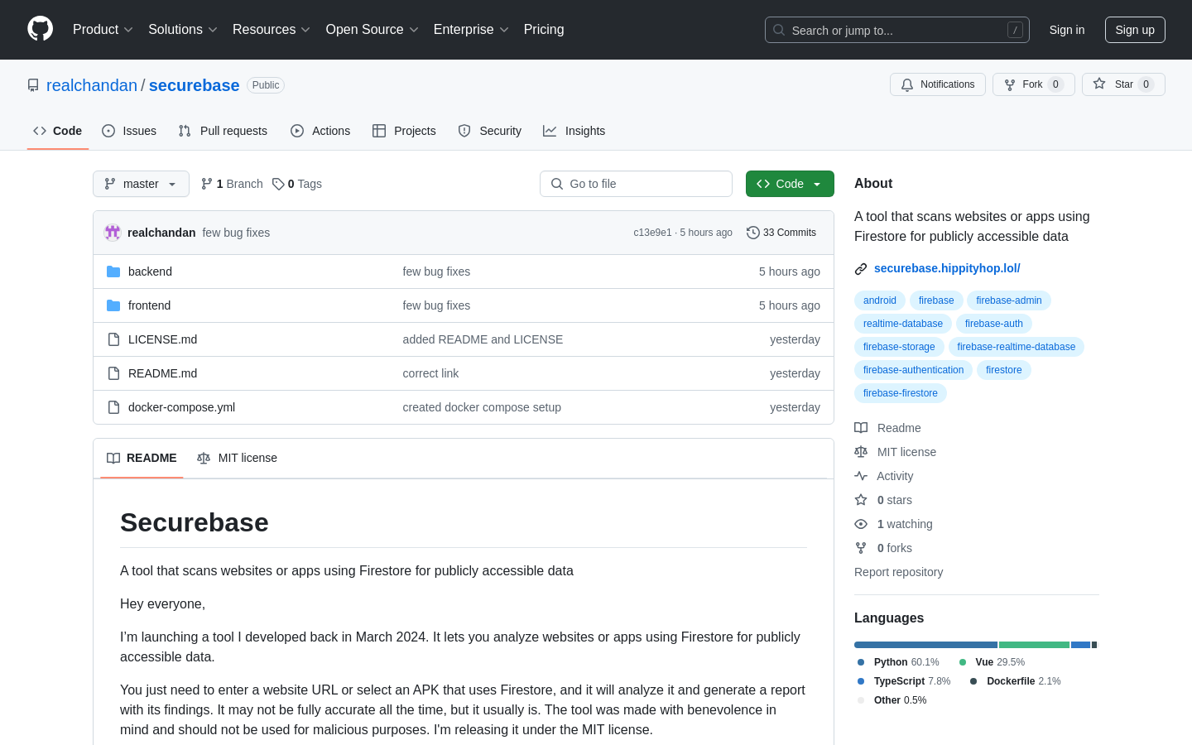Expand the Open Source menu
Image resolution: width=1192 pixels, height=745 pixels.
[372, 30]
